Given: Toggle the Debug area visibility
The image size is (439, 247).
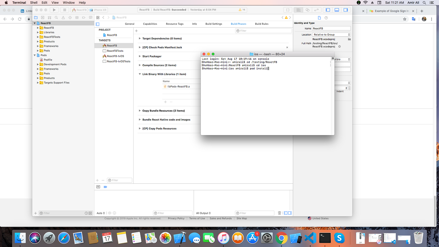Looking at the screenshot, I should point(337,10).
